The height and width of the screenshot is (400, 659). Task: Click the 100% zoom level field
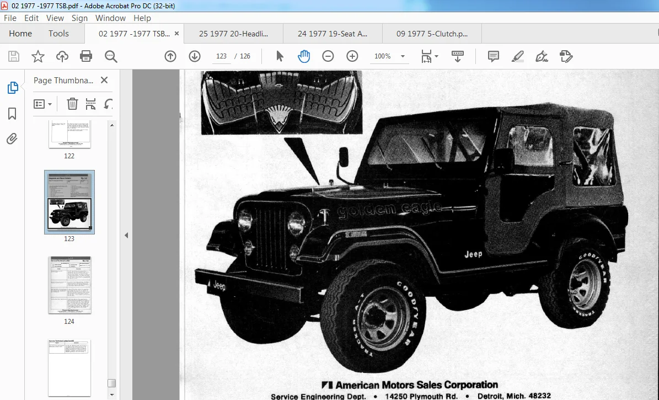pos(383,56)
